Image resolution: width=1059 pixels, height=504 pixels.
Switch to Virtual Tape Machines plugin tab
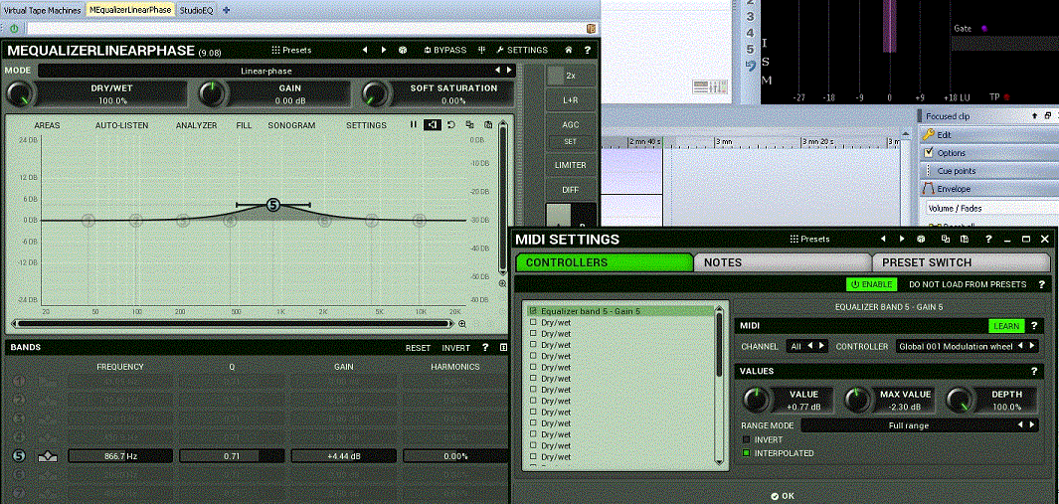pos(43,10)
